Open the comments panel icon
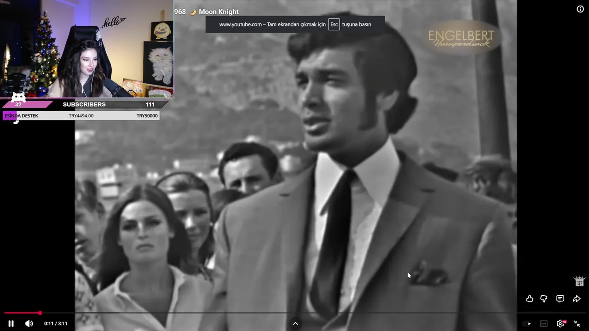The height and width of the screenshot is (331, 589). (560, 299)
